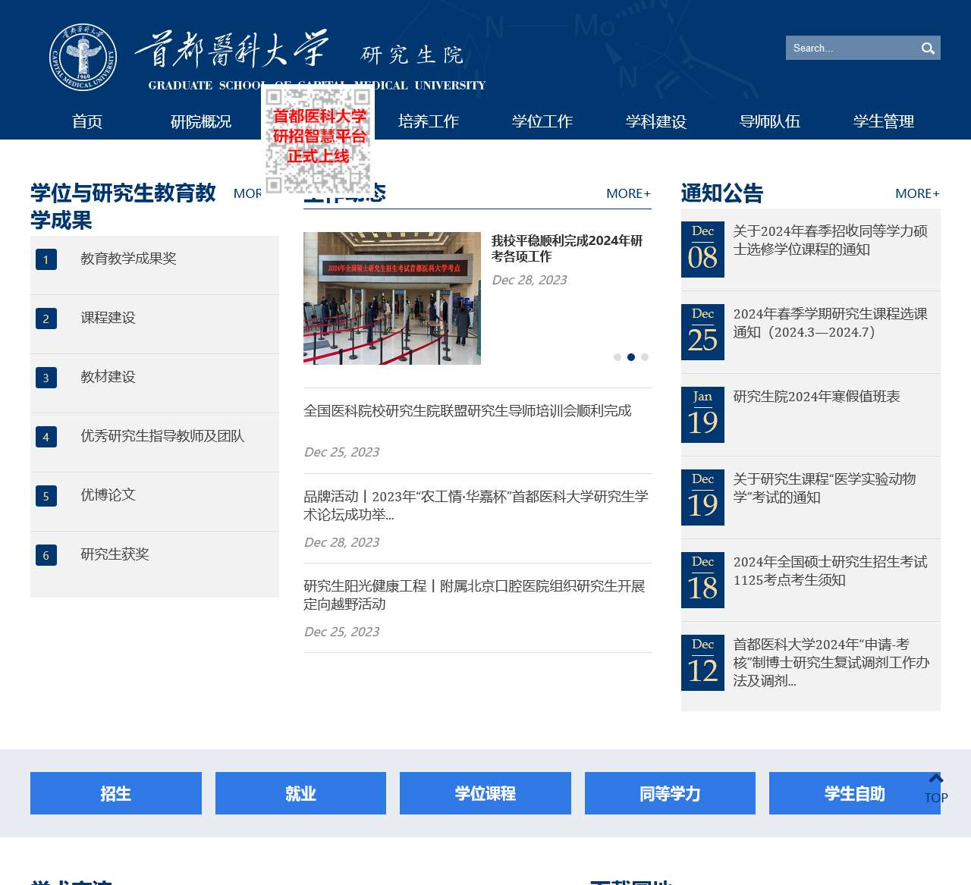Click number badge 1 beside 教育教学成果奖
The width and height of the screenshot is (971, 885).
pos(46,259)
